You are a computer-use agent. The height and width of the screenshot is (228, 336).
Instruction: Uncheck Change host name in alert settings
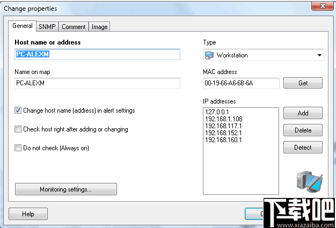click(x=18, y=111)
